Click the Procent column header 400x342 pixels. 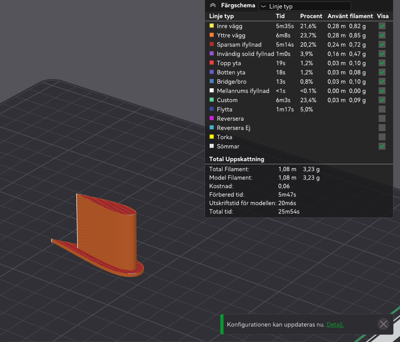tap(311, 16)
